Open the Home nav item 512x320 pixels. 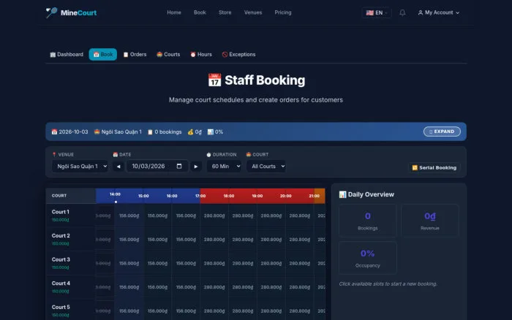[x=174, y=12]
